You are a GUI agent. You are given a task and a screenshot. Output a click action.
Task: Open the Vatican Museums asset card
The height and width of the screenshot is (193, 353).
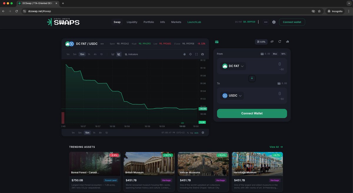click(x=203, y=172)
